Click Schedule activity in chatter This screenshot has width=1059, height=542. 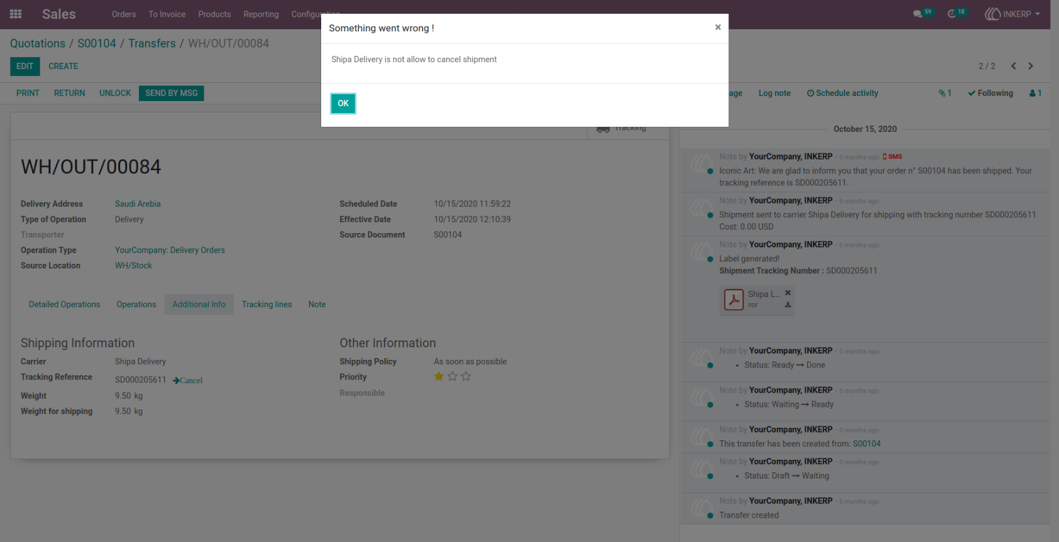click(843, 93)
